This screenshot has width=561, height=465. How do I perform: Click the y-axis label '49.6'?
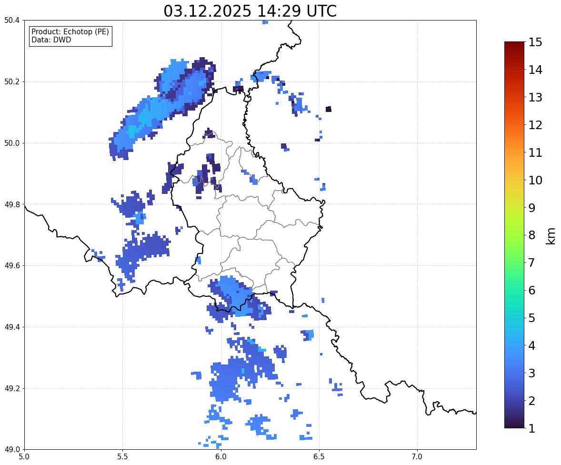(x=12, y=265)
